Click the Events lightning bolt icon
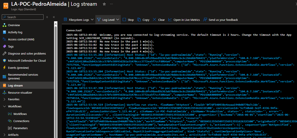This screenshot has height=138, width=297. point(4,68)
